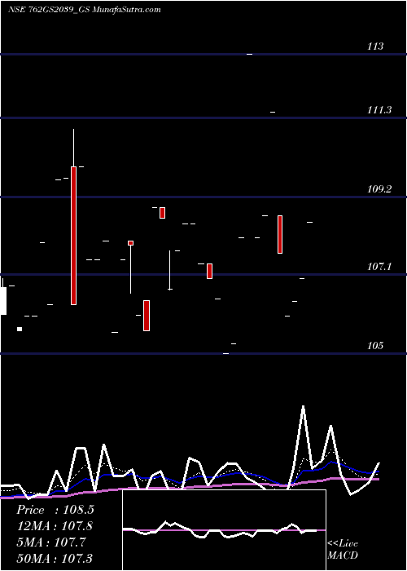Screen dimensions: 407x571
Task: Click the NSE 762GS2039_GS MunafaSutra.com title
Action: (85, 10)
